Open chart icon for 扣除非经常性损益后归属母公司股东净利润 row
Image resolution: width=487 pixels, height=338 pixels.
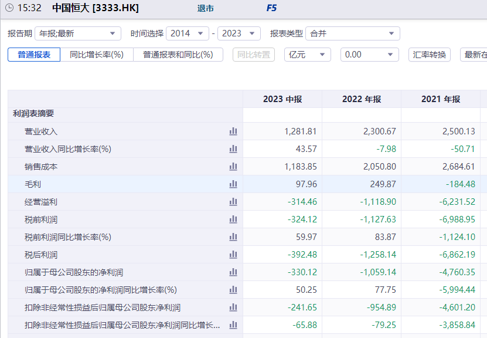pyautogui.click(x=233, y=307)
